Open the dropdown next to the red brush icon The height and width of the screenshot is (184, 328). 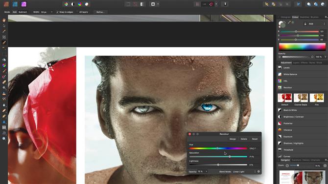216,4
